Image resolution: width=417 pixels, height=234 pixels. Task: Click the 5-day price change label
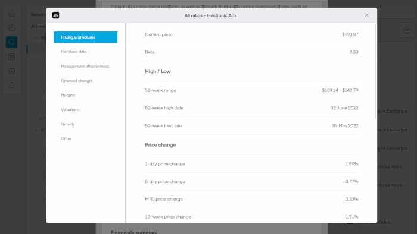click(x=165, y=182)
